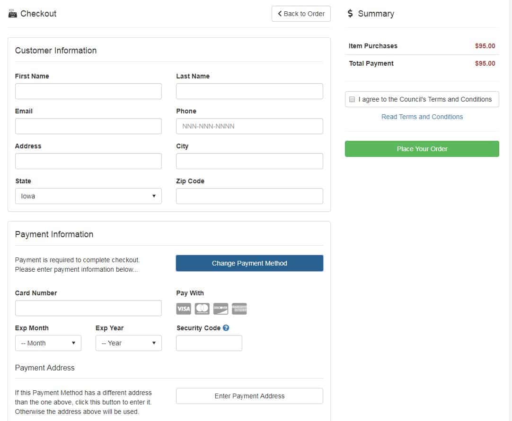Click the Discover card icon
The image size is (512, 421).
pos(221,309)
